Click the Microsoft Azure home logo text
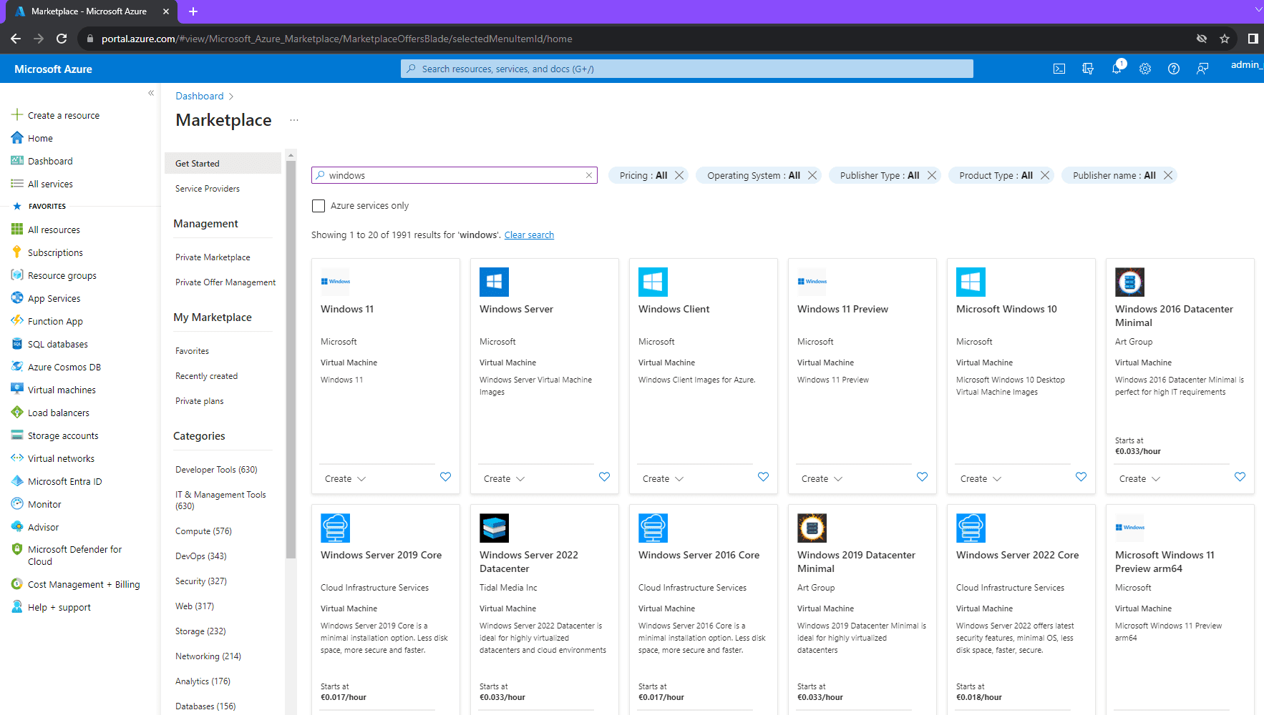1264x715 pixels. coord(53,69)
